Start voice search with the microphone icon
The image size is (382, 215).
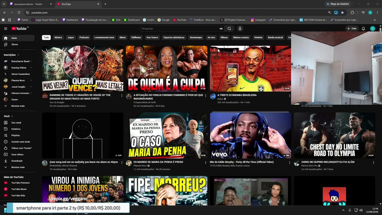(x=240, y=29)
